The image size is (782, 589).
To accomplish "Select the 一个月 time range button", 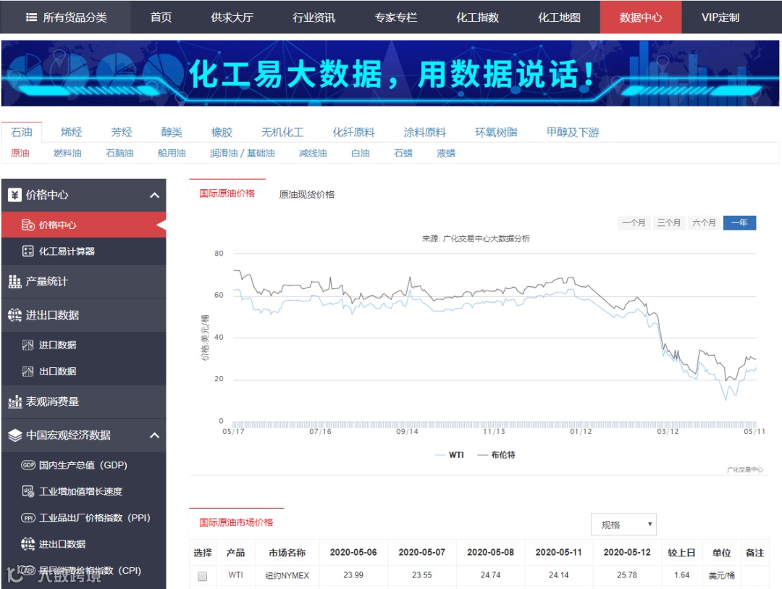I will pyautogui.click(x=634, y=222).
